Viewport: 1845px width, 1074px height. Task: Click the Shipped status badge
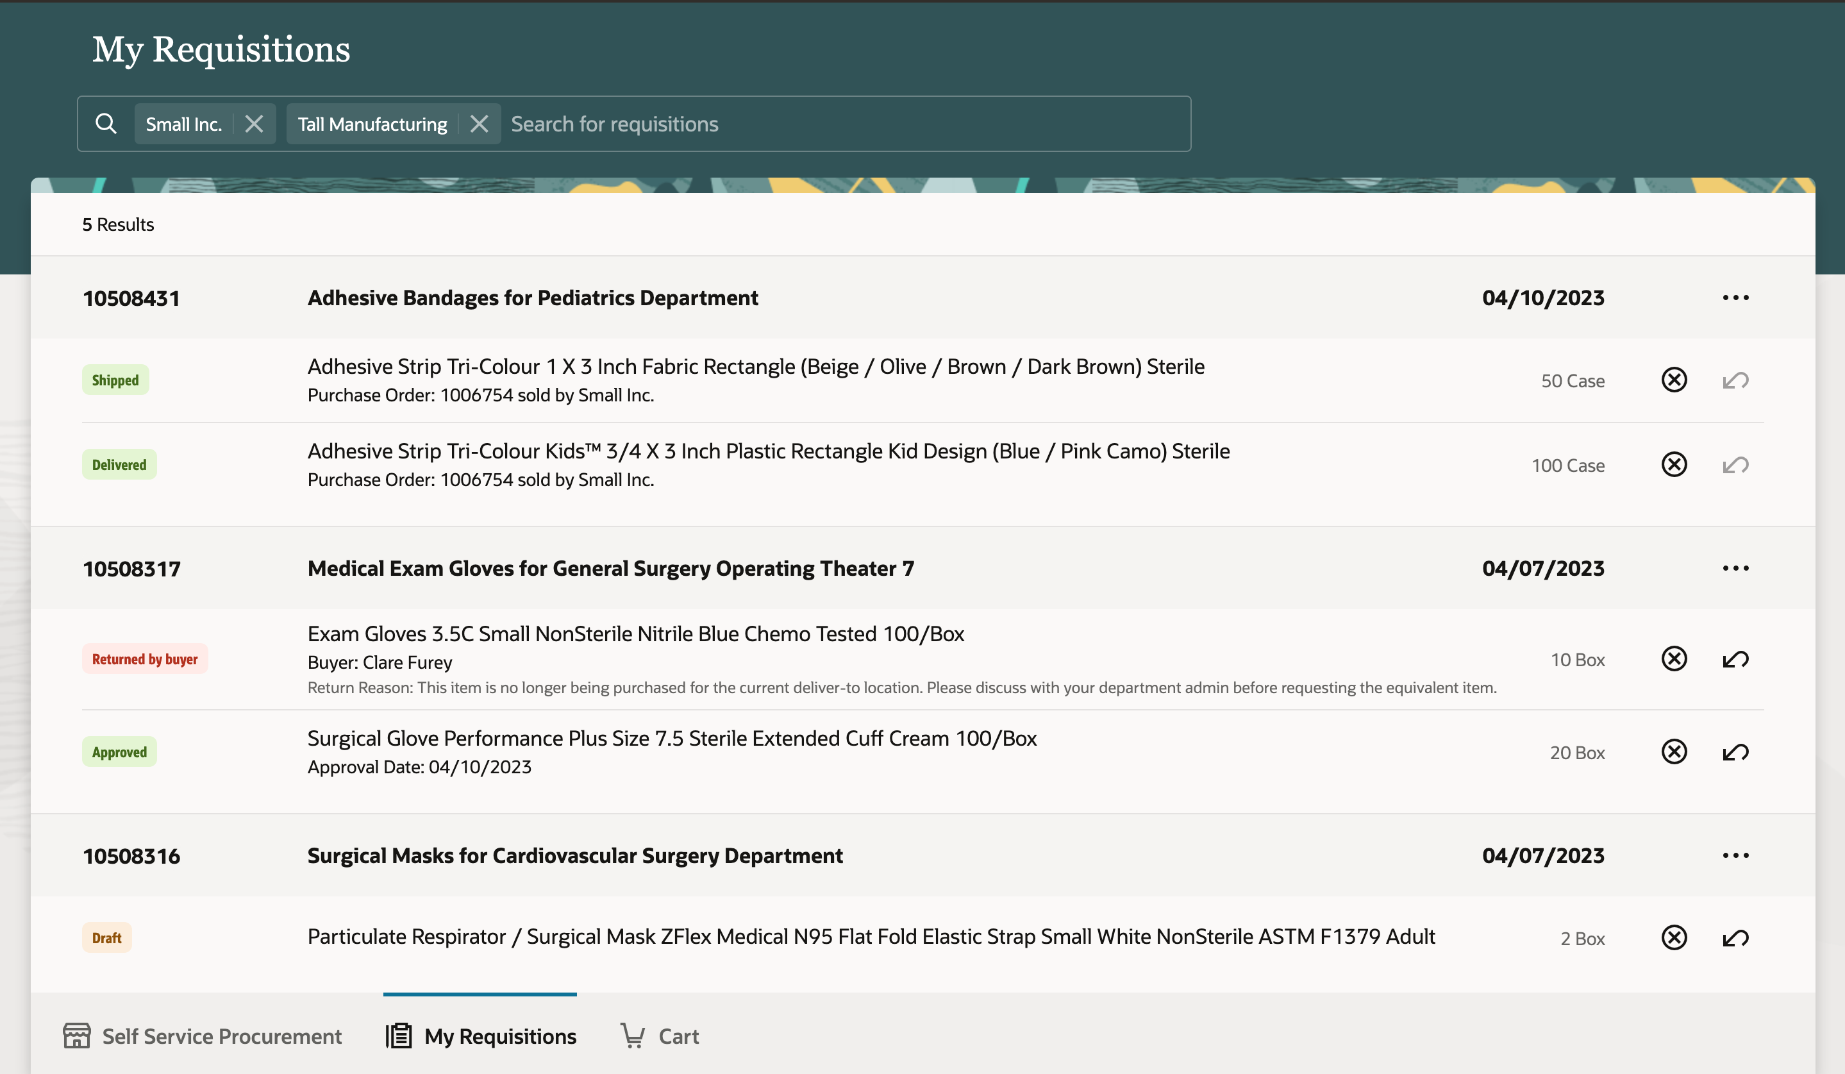coord(115,380)
